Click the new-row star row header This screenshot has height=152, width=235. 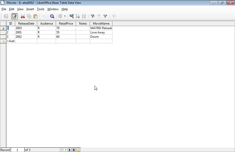(x=3, y=41)
